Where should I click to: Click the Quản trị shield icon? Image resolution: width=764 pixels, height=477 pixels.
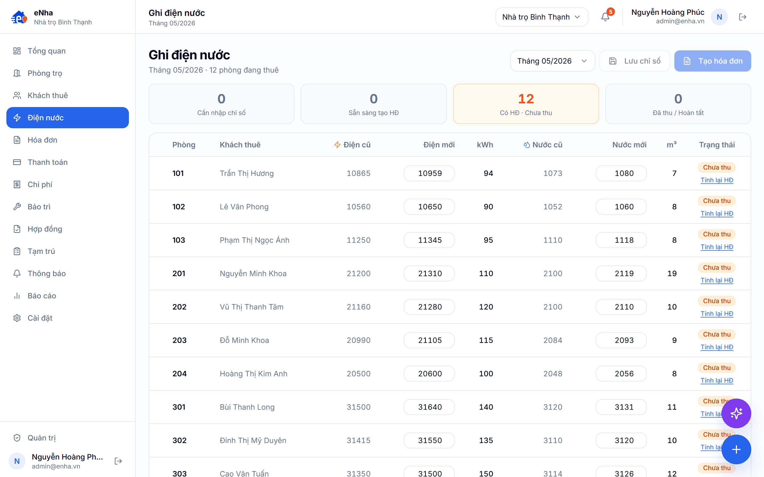(x=17, y=438)
